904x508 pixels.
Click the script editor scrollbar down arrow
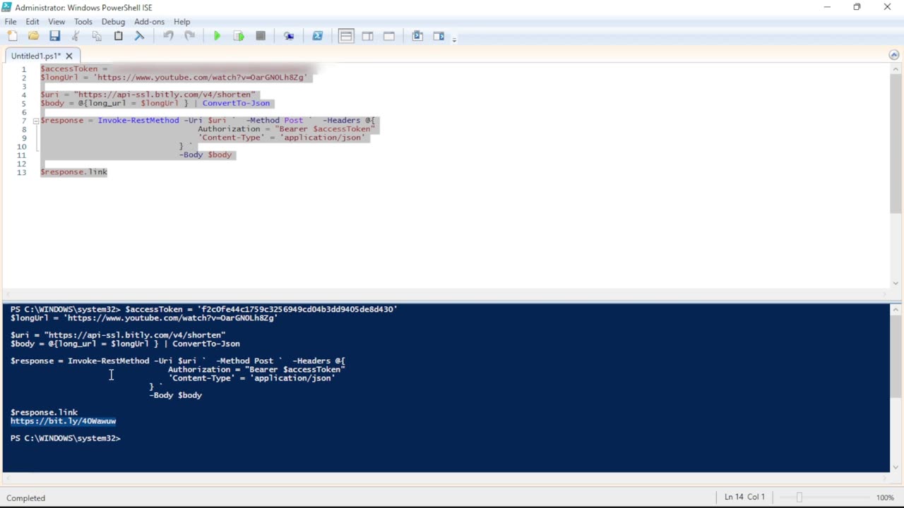(x=896, y=284)
